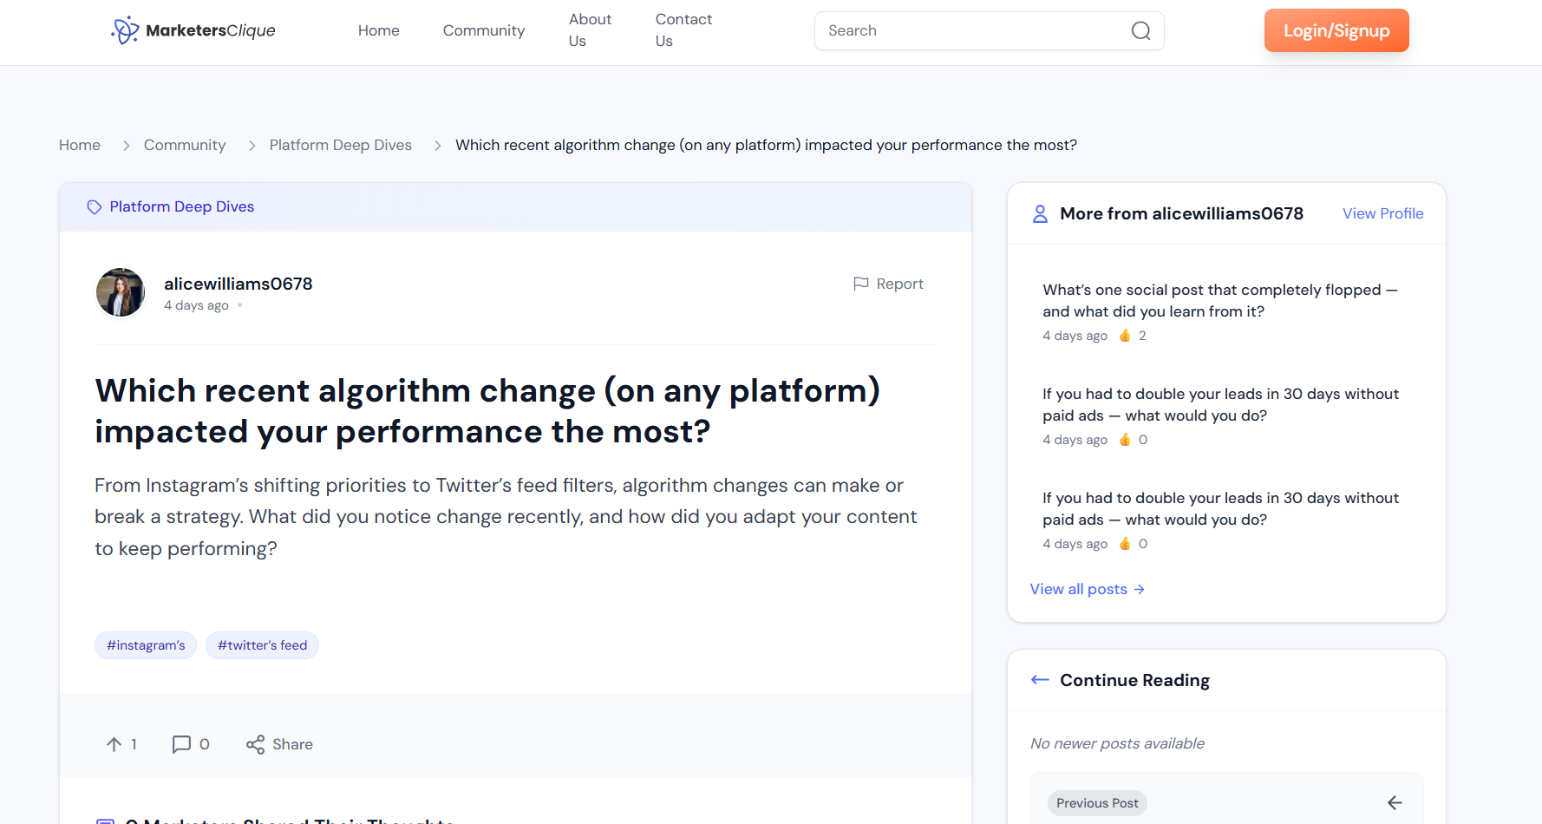This screenshot has height=824, width=1542.
Task: Open the Contact Us nav item
Action: pyautogui.click(x=683, y=30)
